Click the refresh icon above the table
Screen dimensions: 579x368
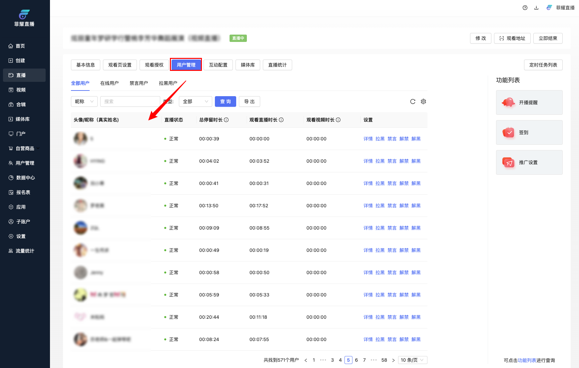click(412, 101)
